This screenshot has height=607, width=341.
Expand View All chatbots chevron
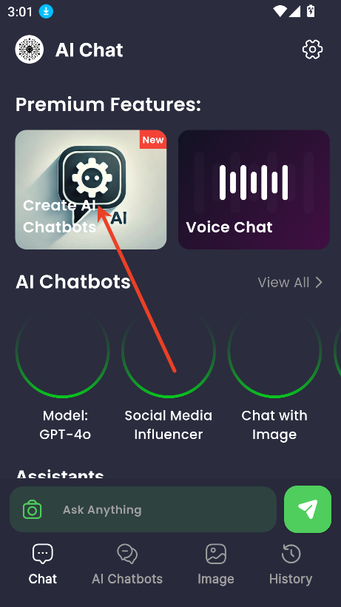coord(319,283)
